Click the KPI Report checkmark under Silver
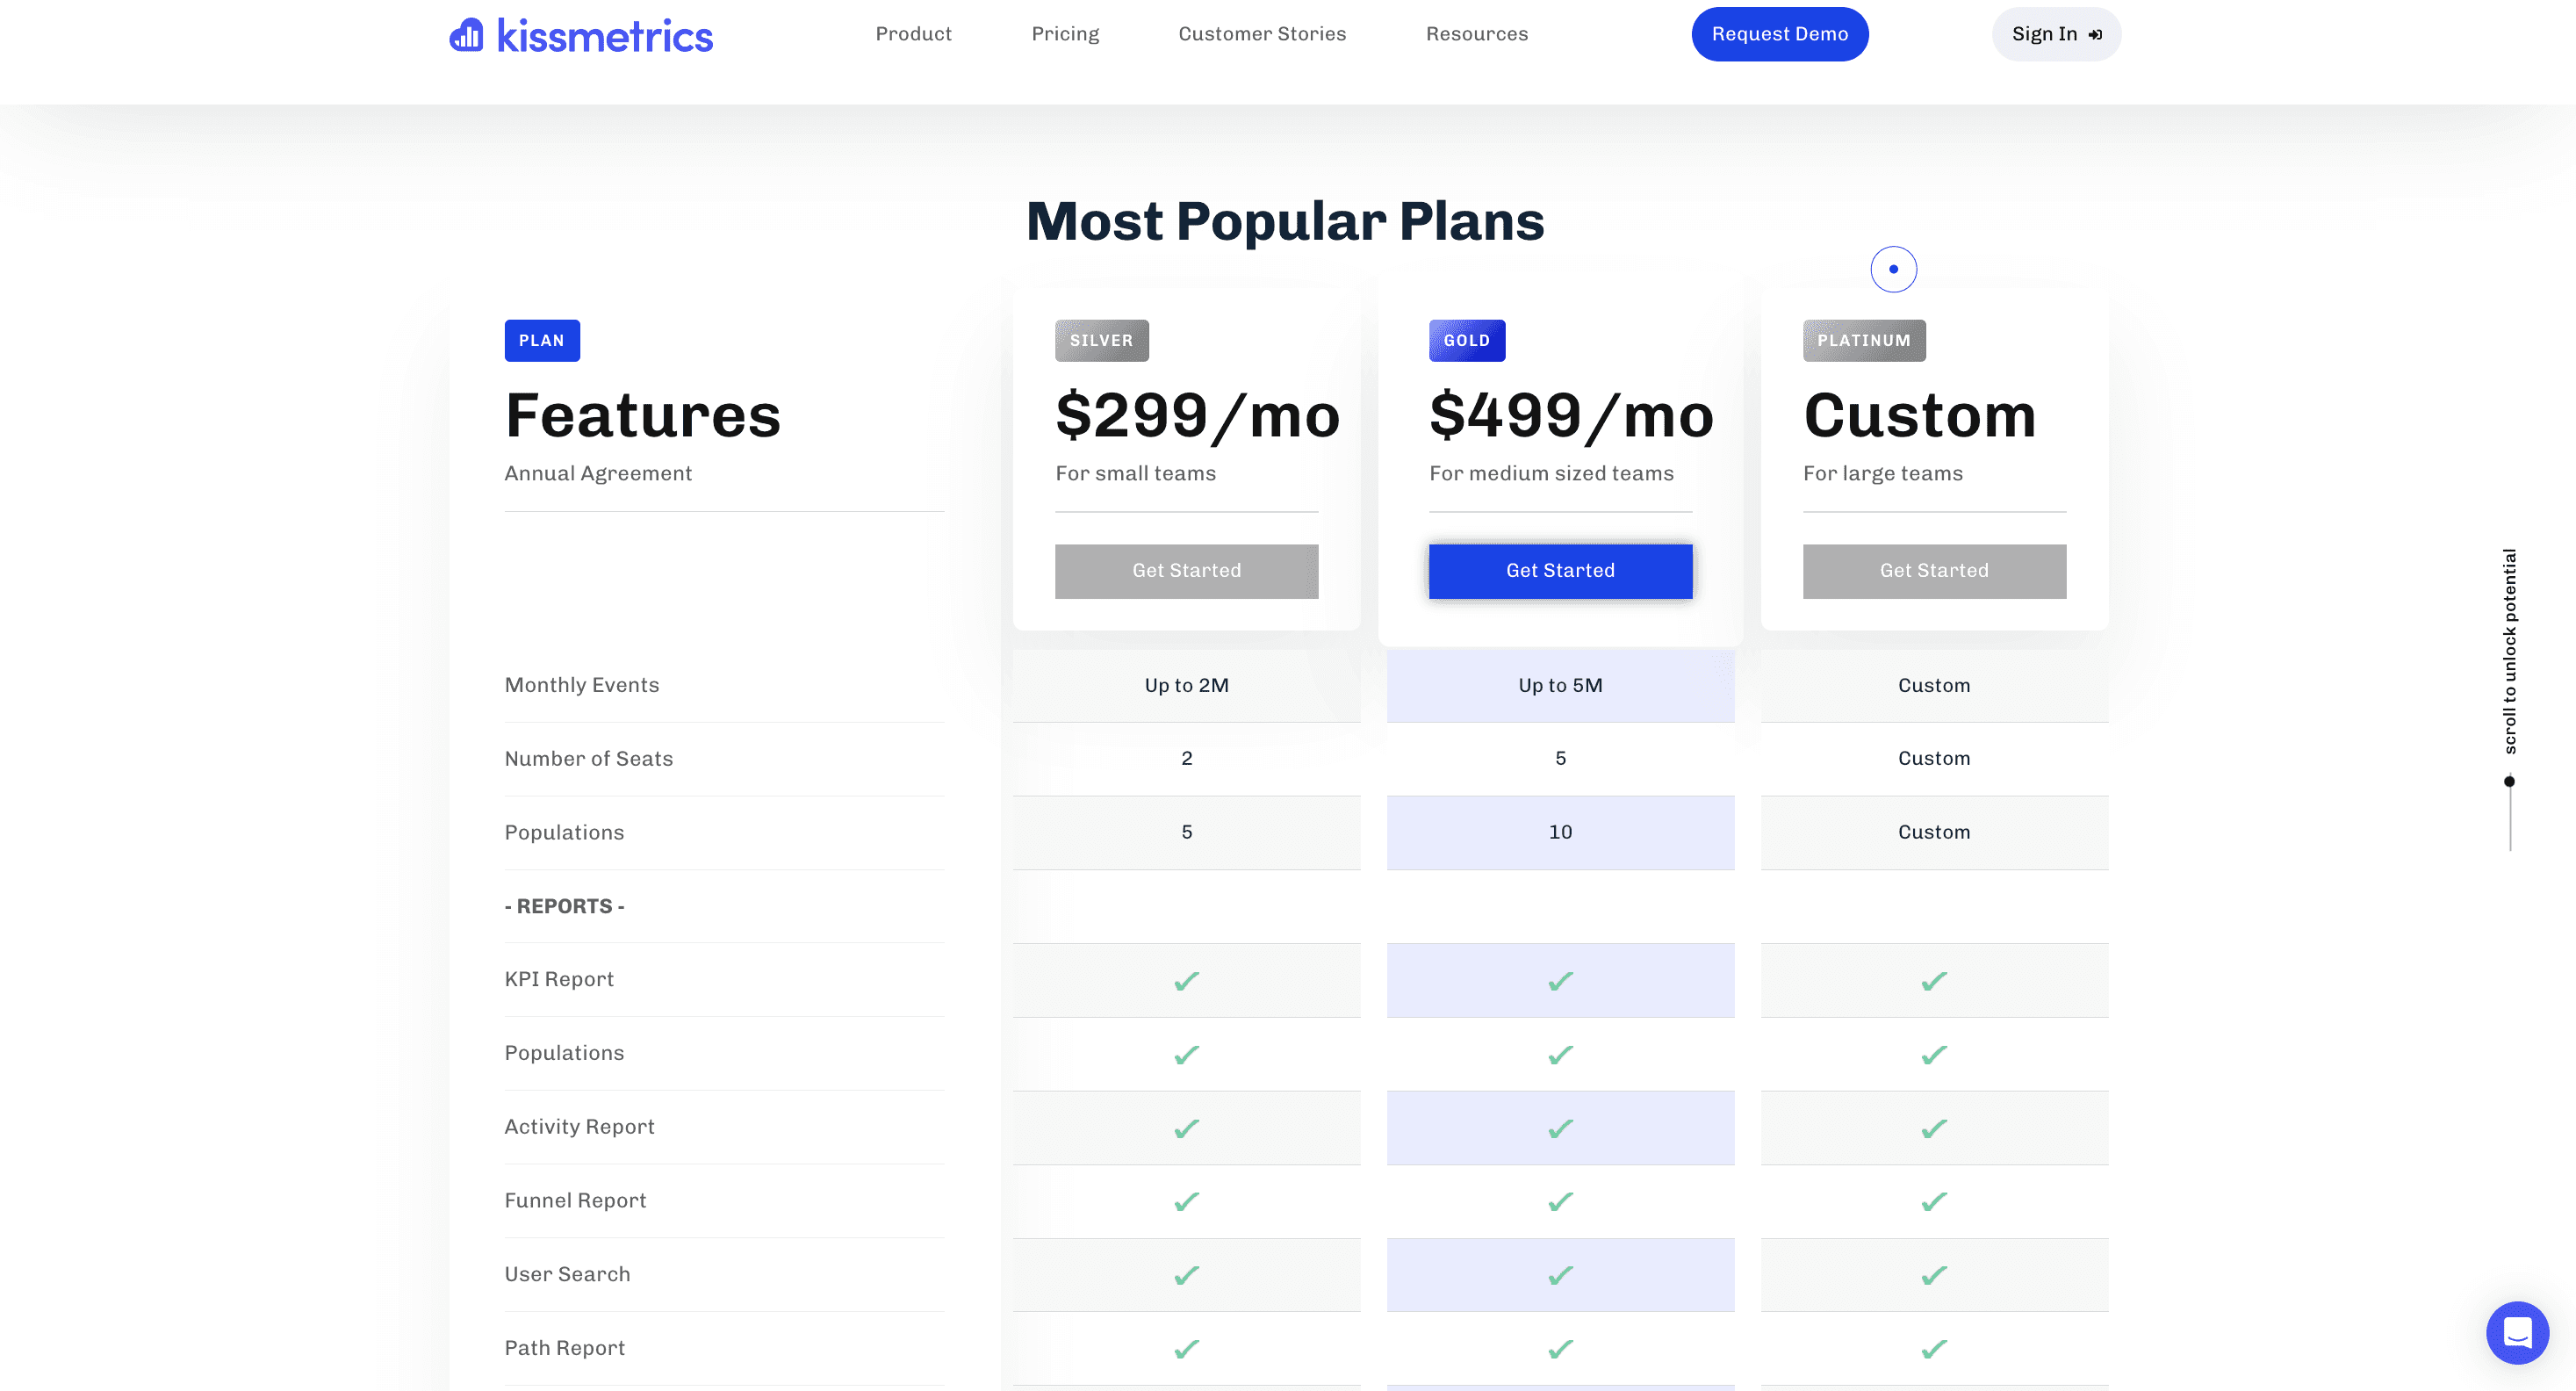This screenshot has height=1391, width=2576. coord(1186,981)
